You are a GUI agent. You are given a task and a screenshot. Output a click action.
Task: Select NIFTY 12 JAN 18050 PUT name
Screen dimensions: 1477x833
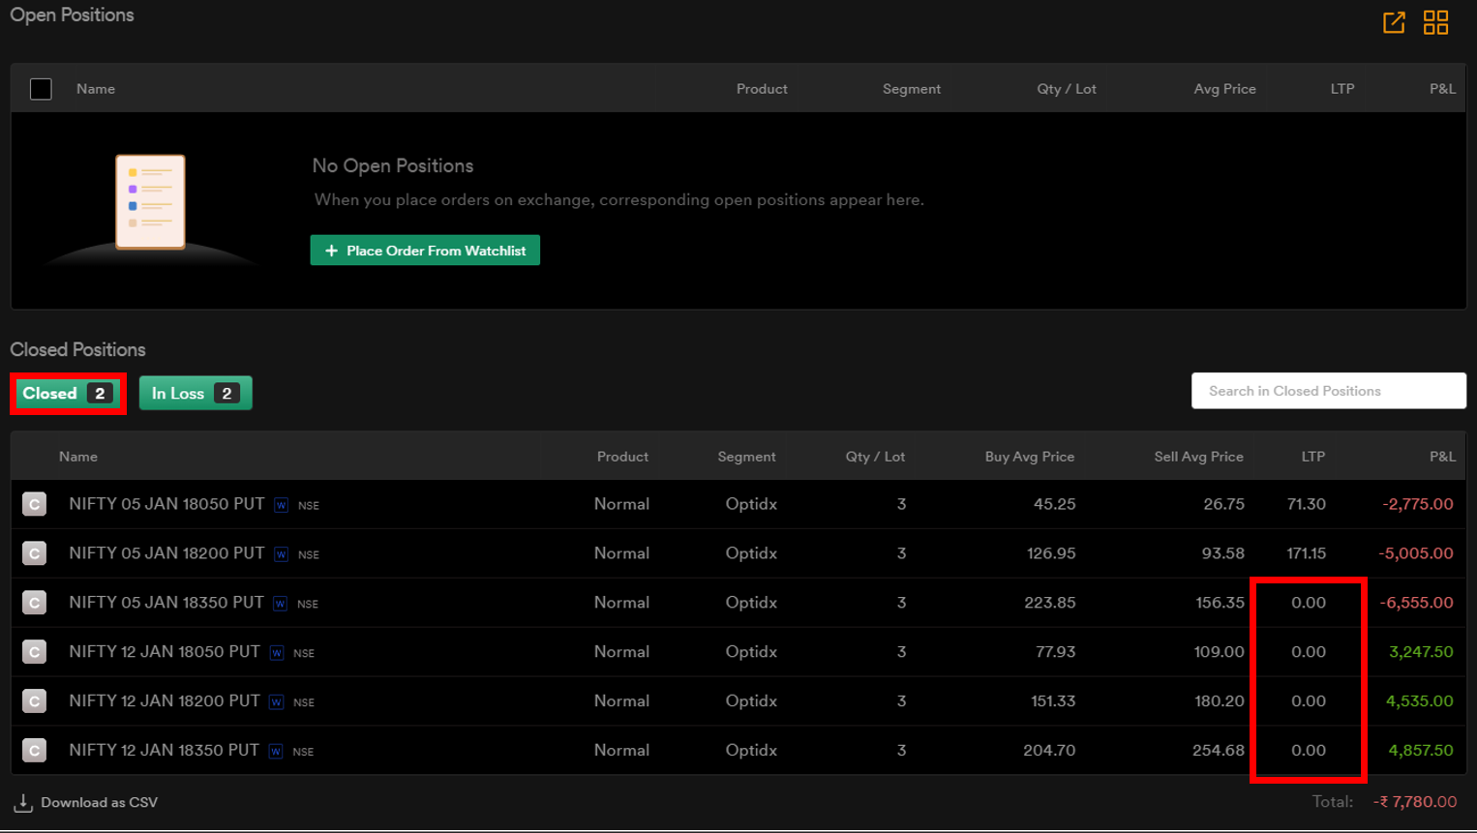click(165, 652)
